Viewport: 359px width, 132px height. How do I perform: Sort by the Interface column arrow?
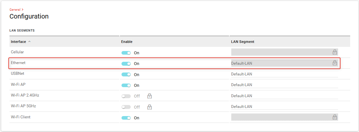30,42
